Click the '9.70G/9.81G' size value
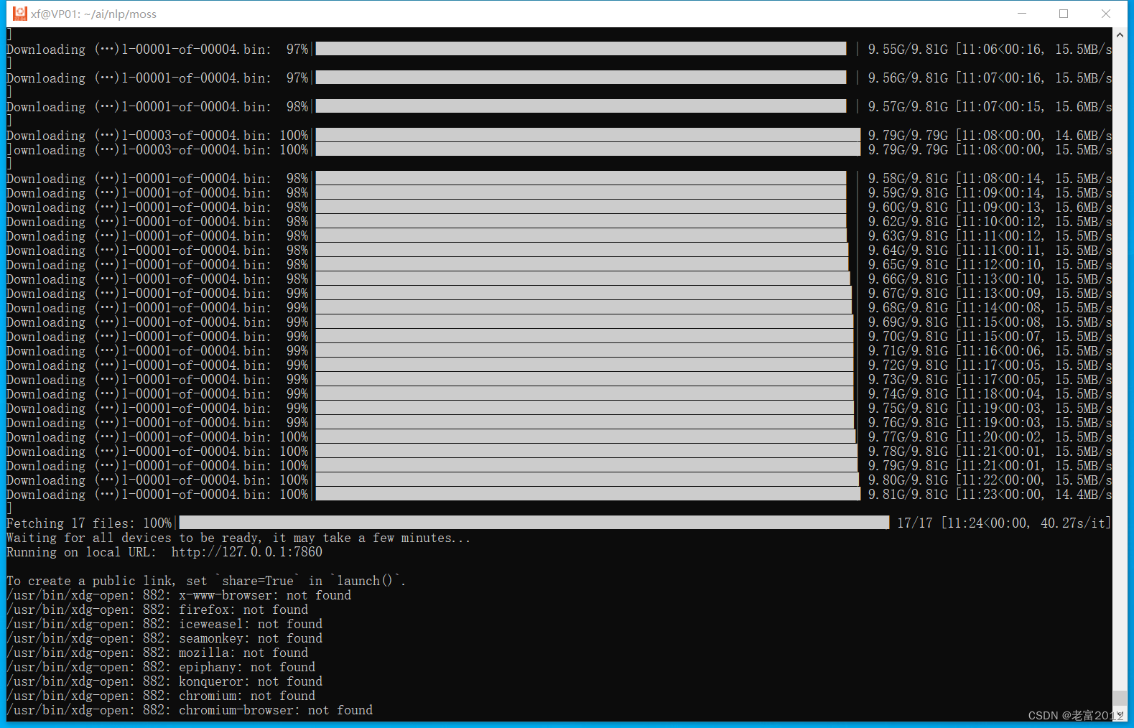 coord(908,337)
